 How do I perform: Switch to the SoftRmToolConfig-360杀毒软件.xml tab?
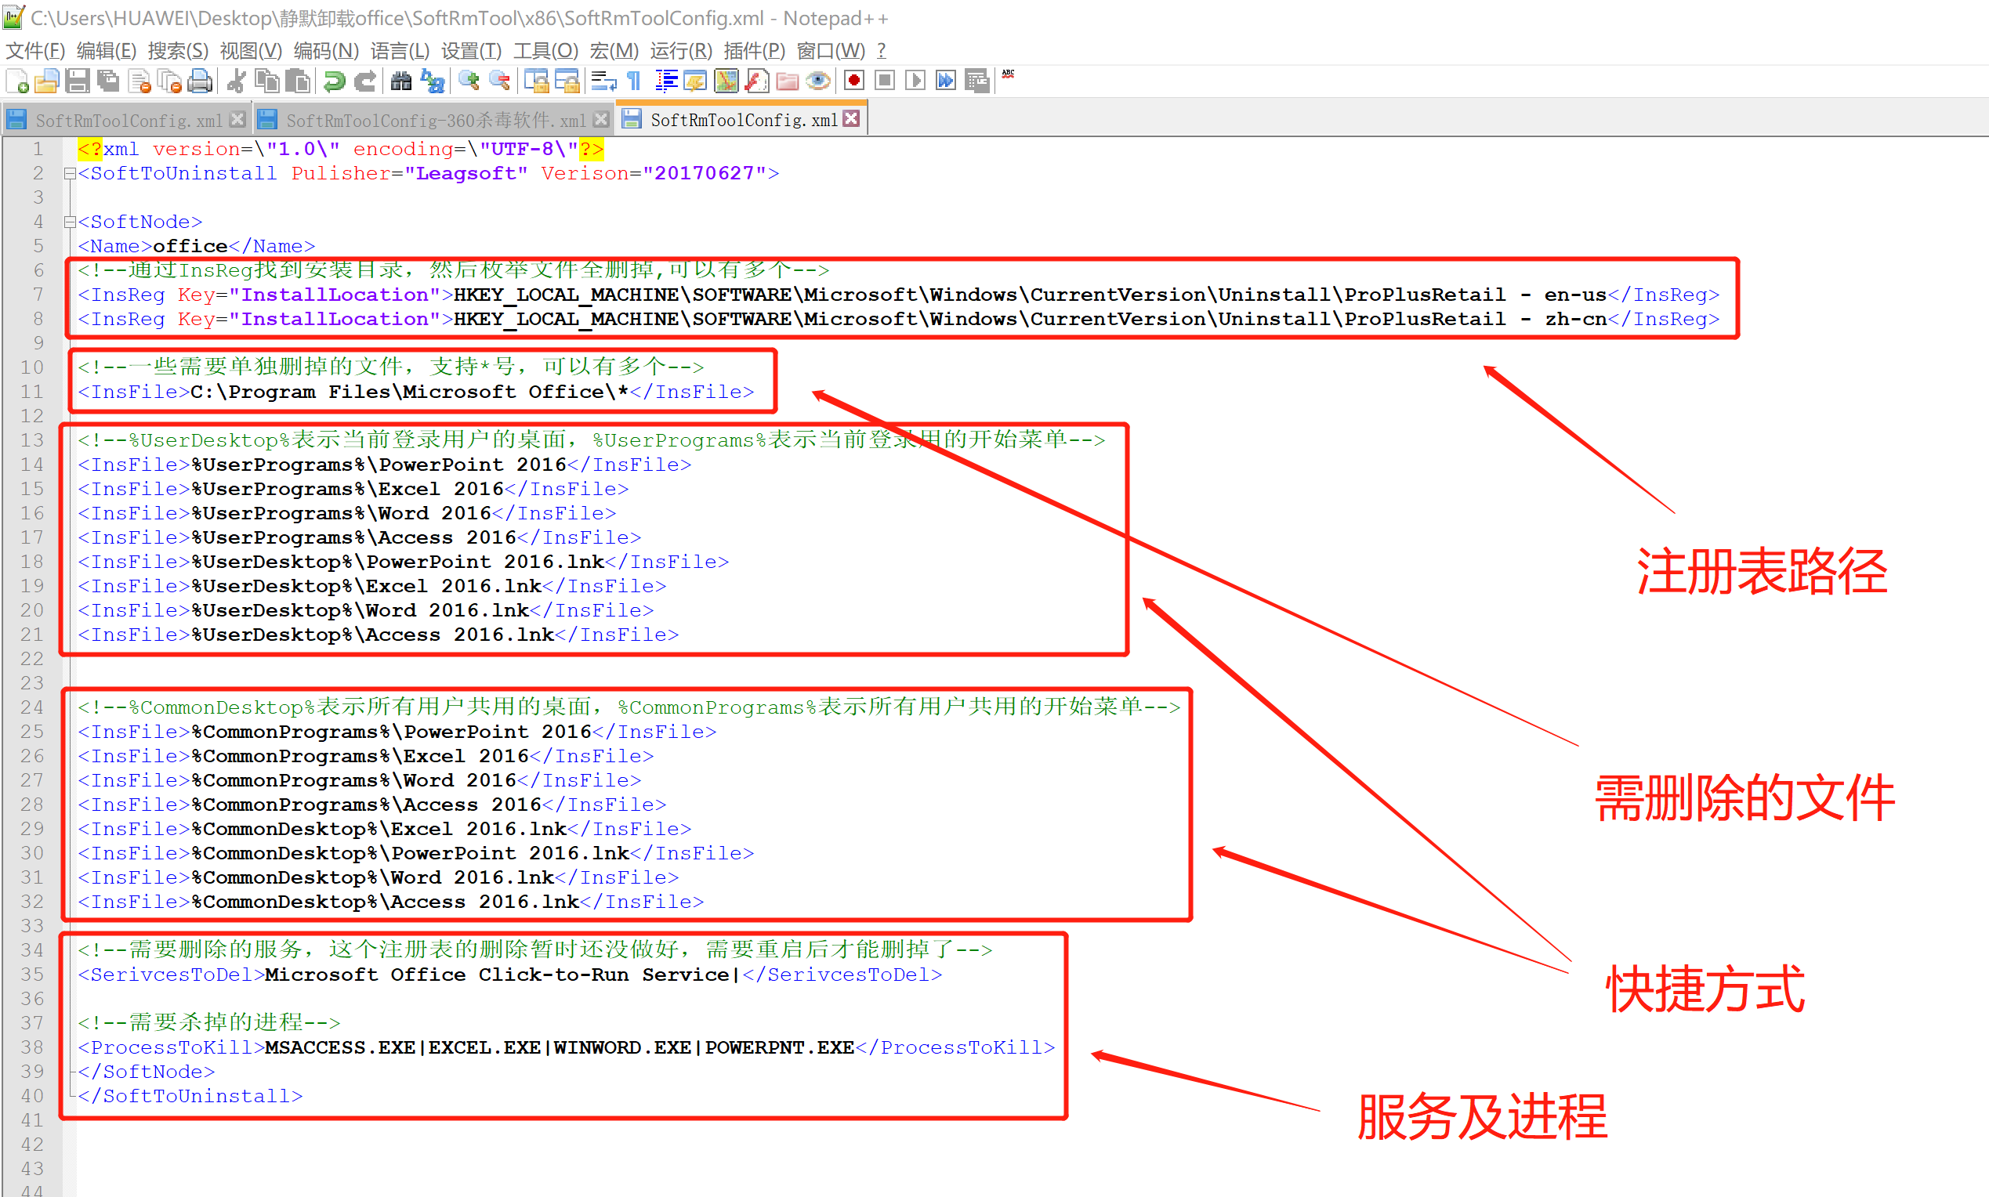point(435,120)
